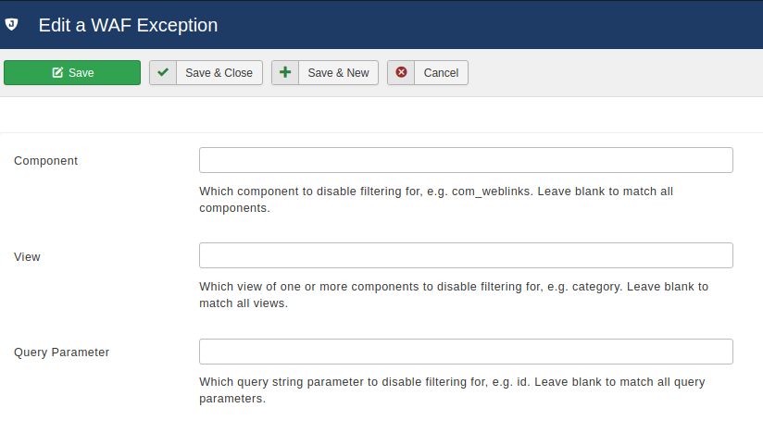Click the green plus icon
The width and height of the screenshot is (763, 445).
(x=285, y=73)
